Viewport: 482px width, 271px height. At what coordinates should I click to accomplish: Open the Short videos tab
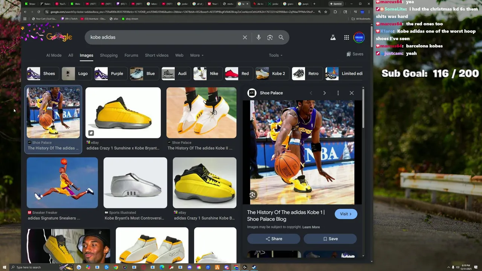(157, 55)
